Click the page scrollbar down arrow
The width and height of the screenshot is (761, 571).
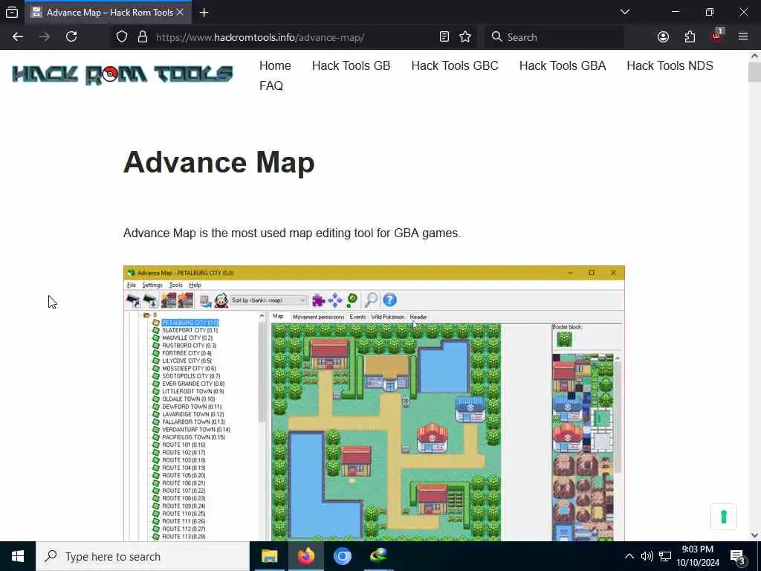[754, 535]
